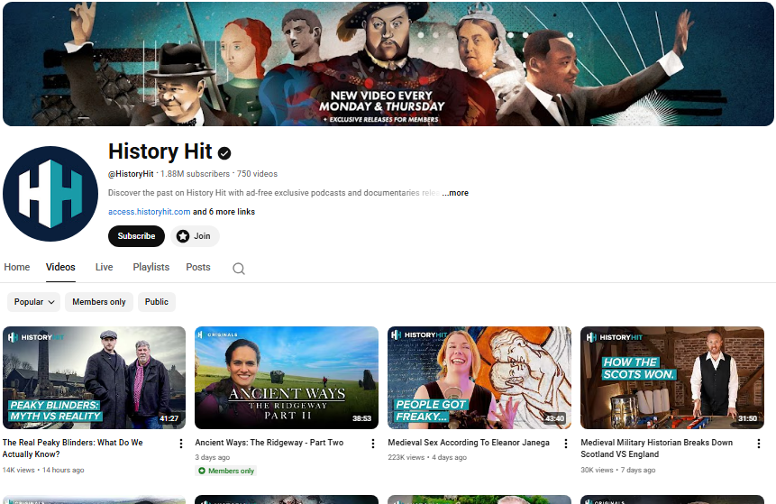Click the Join membership button
This screenshot has height=504, width=776.
pyautogui.click(x=195, y=236)
